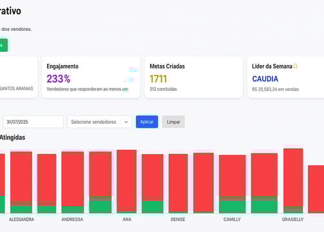Click the 233% engagement value
The height and width of the screenshot is (232, 324).
point(59,79)
